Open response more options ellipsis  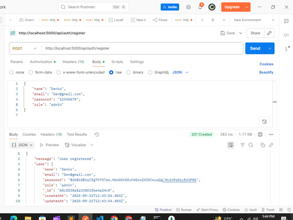click(271, 134)
